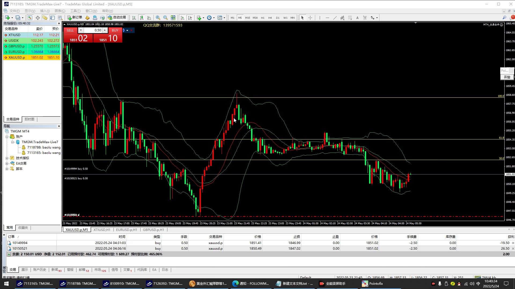Open the lot size dropdown arrow
The image size is (515, 289).
pos(81,30)
